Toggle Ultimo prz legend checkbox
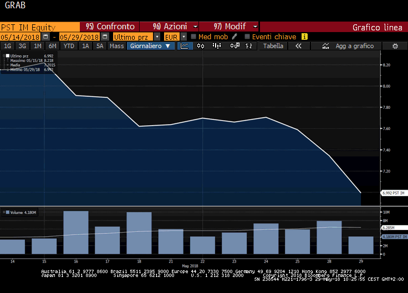 pyautogui.click(x=7, y=56)
